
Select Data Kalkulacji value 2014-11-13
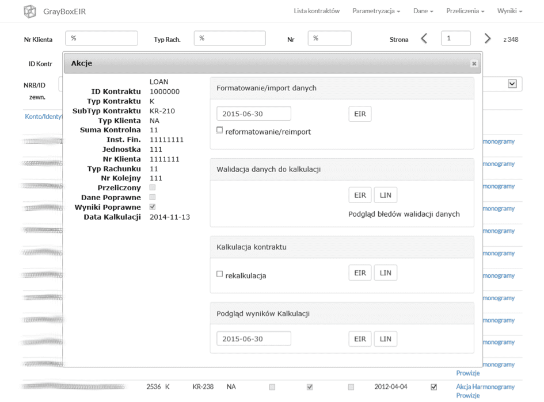[170, 217]
